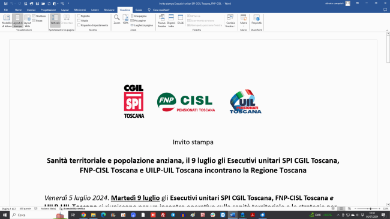Click the zoom percentage in status bar
The height and width of the screenshot is (219, 390).
385,209
